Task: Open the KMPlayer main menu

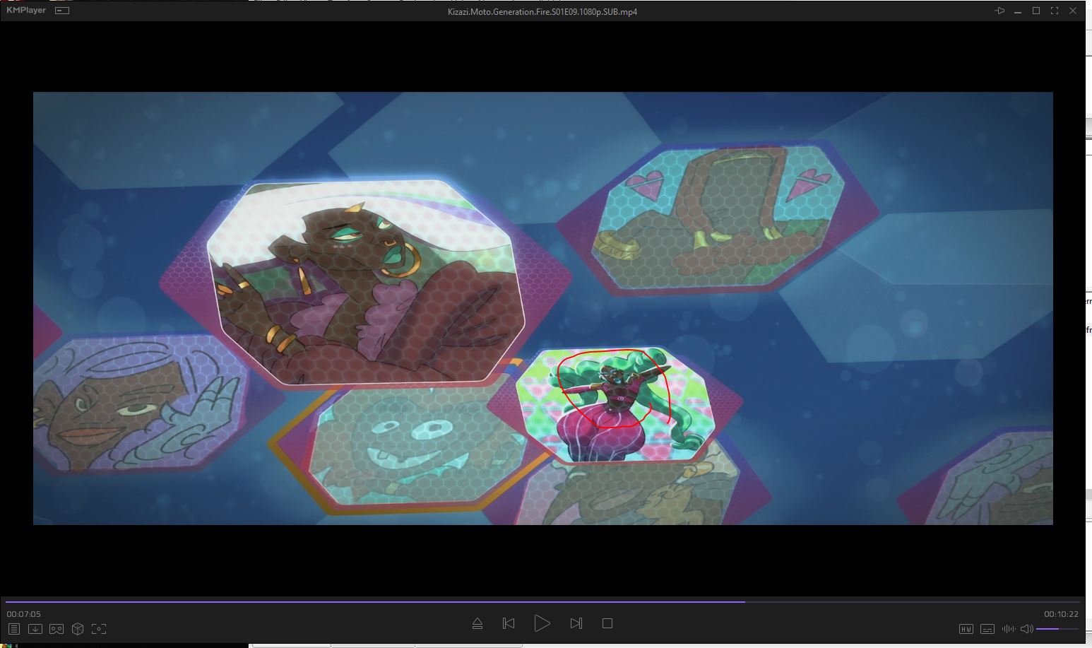Action: click(x=26, y=11)
